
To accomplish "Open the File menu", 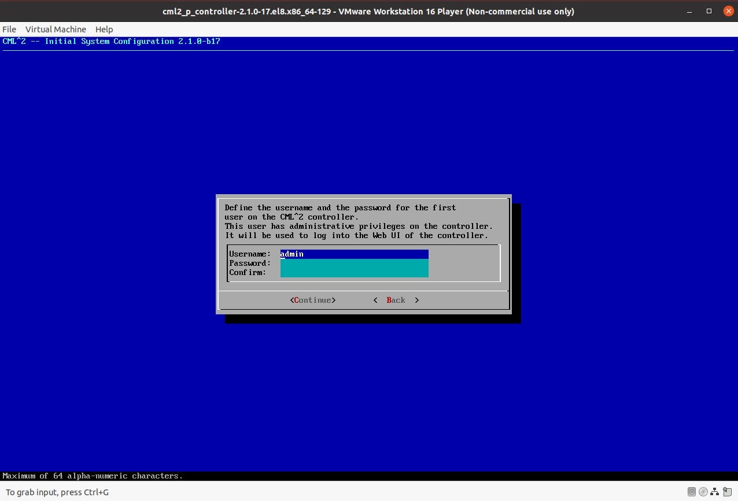I will tap(9, 29).
